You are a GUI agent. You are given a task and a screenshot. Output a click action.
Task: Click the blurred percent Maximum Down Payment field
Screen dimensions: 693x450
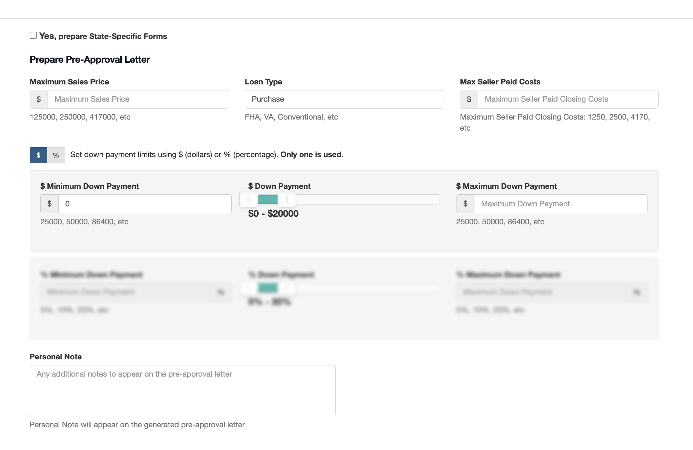click(541, 292)
